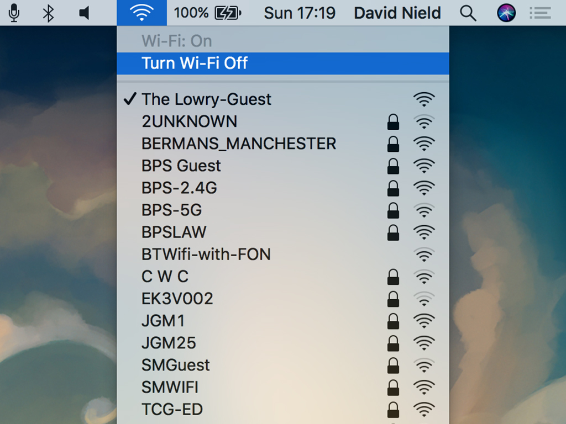The image size is (566, 424).
Task: Turn Wi-Fi Off
Action: pos(283,63)
